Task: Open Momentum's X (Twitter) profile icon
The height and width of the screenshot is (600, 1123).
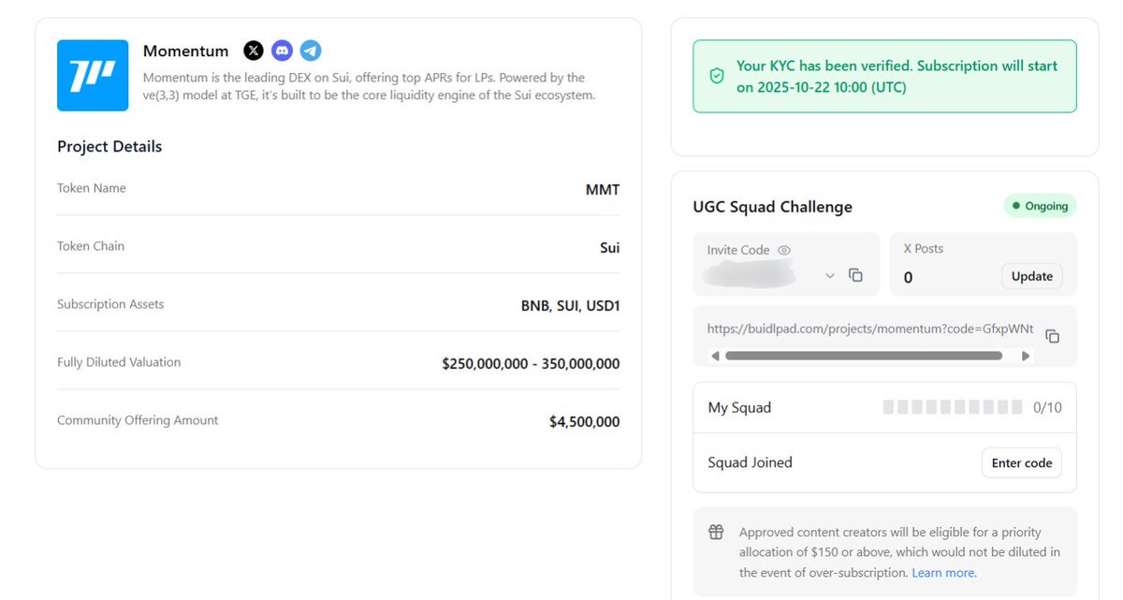Action: tap(254, 51)
